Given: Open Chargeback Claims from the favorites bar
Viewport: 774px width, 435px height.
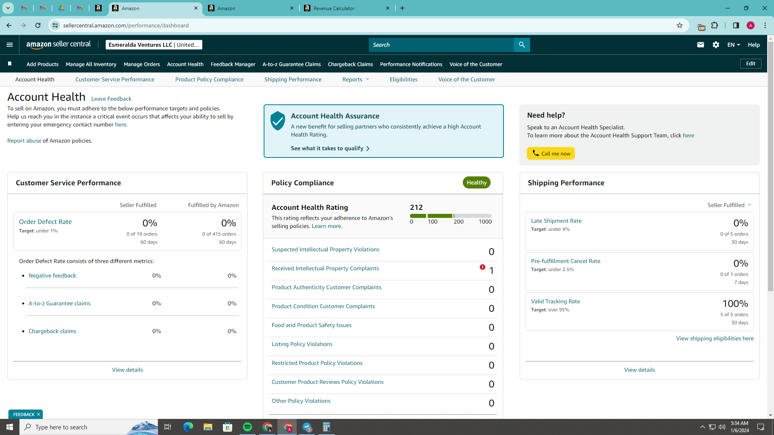Looking at the screenshot, I should [x=350, y=64].
